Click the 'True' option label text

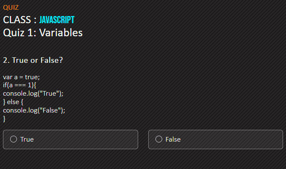(x=27, y=139)
